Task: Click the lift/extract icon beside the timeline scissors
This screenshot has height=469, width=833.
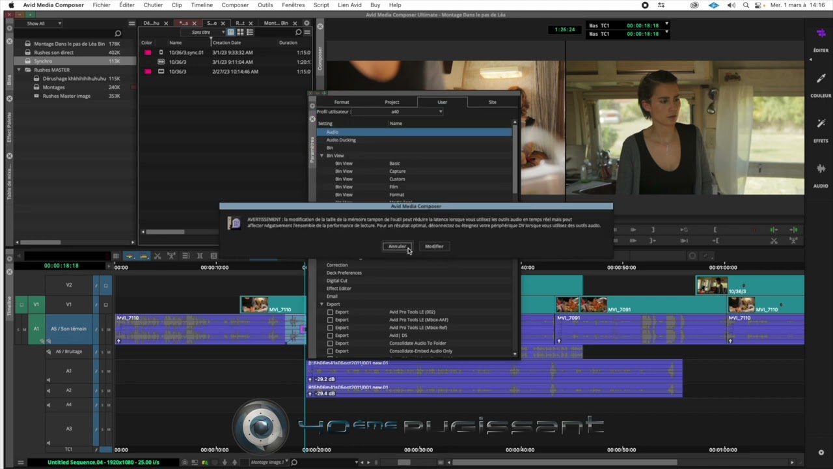Action: pyautogui.click(x=171, y=256)
